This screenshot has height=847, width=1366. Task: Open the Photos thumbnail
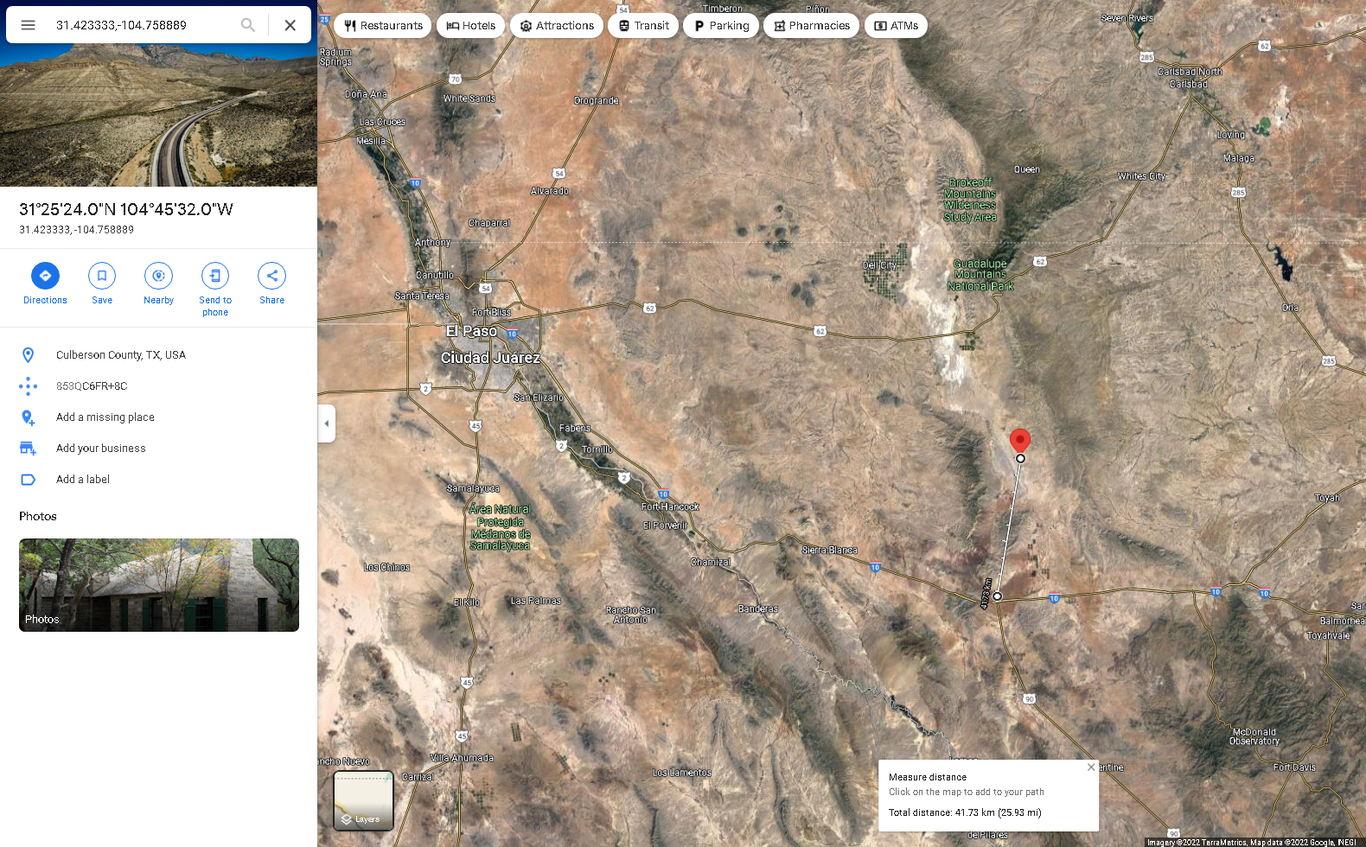(159, 585)
